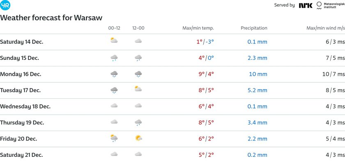Click Wednesday 18 Dec. morning cloud icon
The width and height of the screenshot is (345, 163).
click(x=114, y=106)
